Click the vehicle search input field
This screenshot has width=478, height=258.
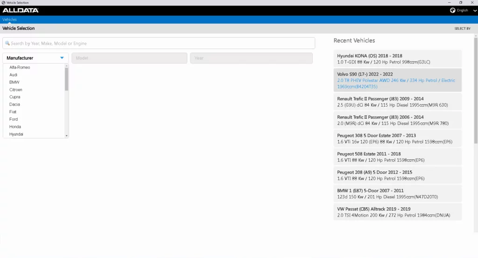(159, 43)
